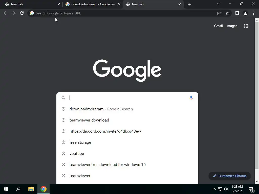The height and width of the screenshot is (194, 259).
Task: Open Windows Start menu
Action: 6,189
